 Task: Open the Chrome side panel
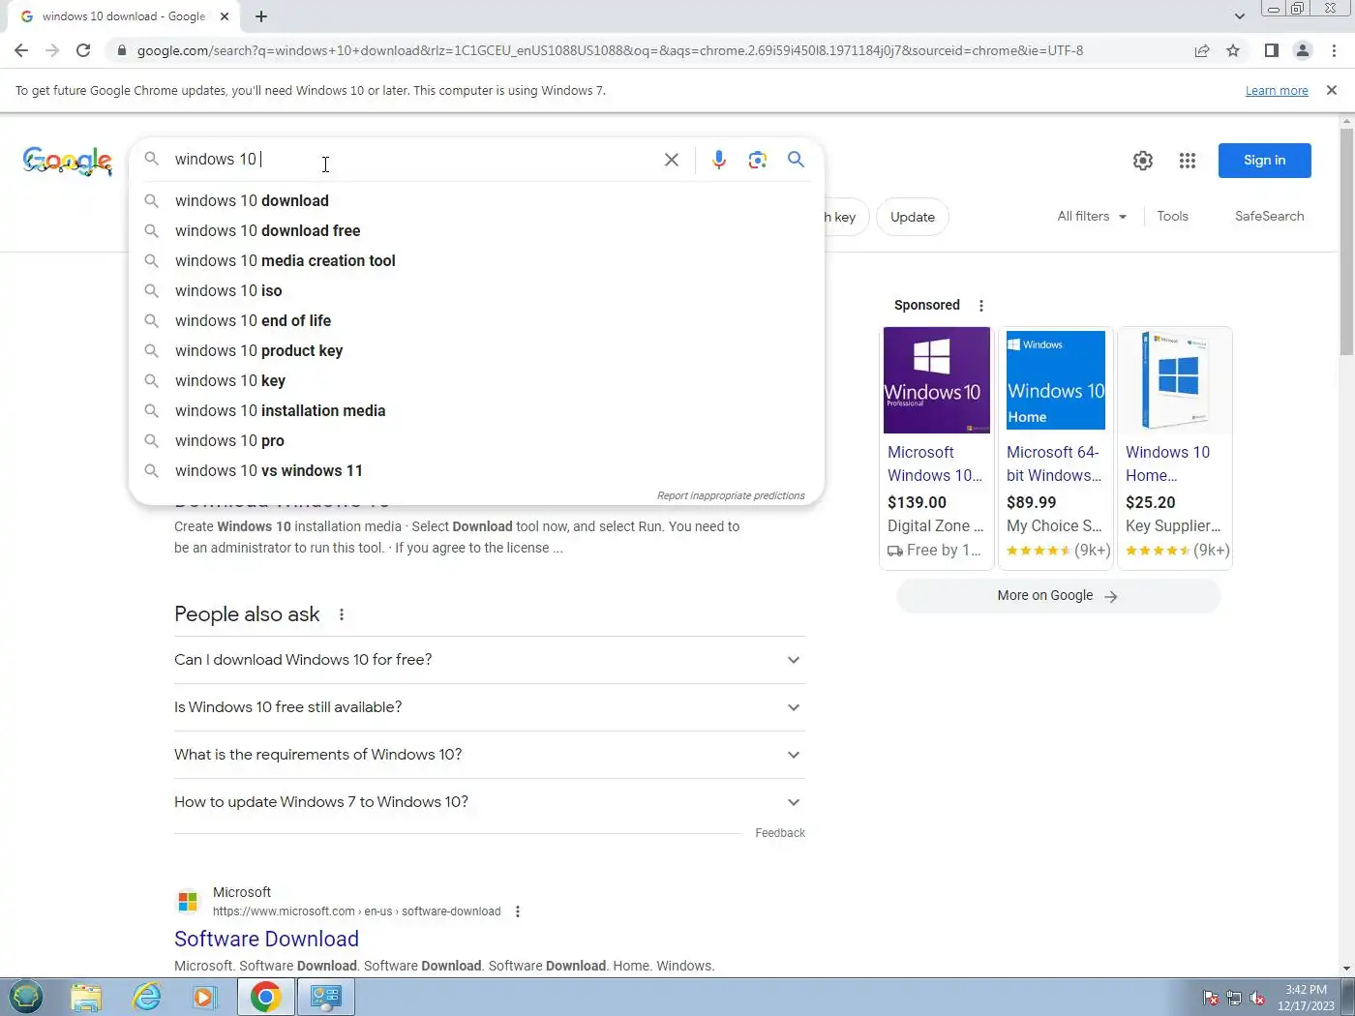[1272, 50]
